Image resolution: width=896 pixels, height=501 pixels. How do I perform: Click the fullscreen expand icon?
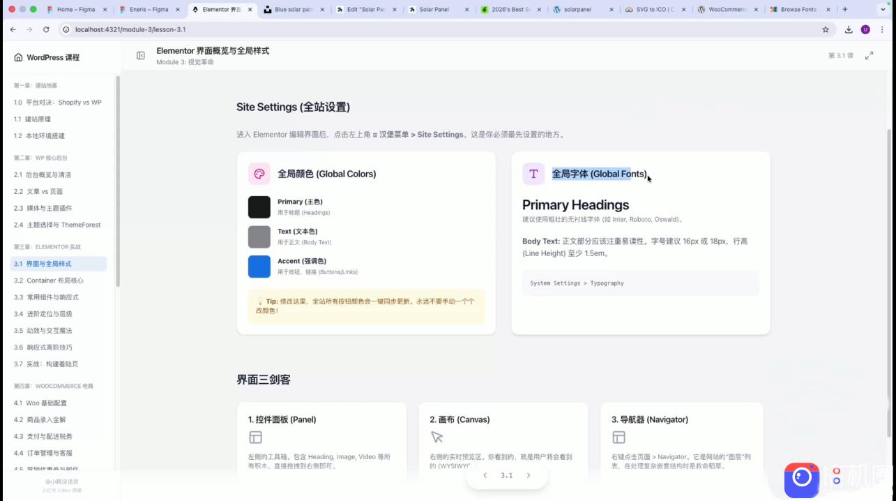[x=869, y=56]
